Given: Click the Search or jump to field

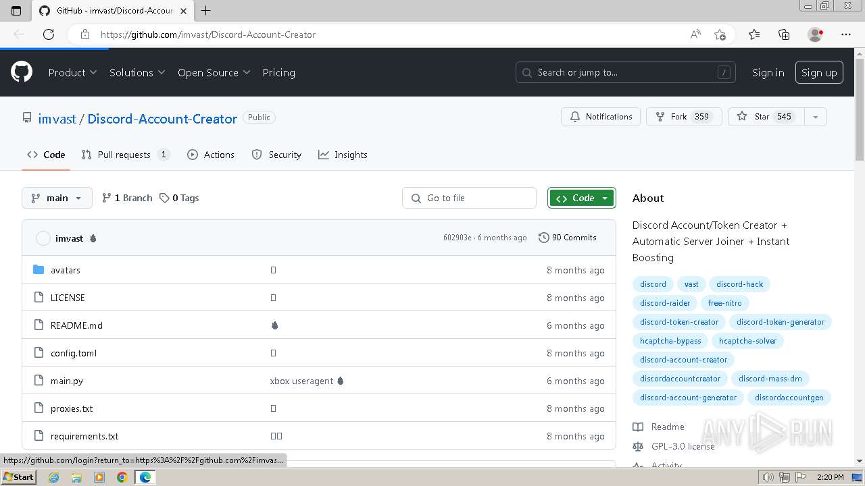Looking at the screenshot, I should point(626,72).
